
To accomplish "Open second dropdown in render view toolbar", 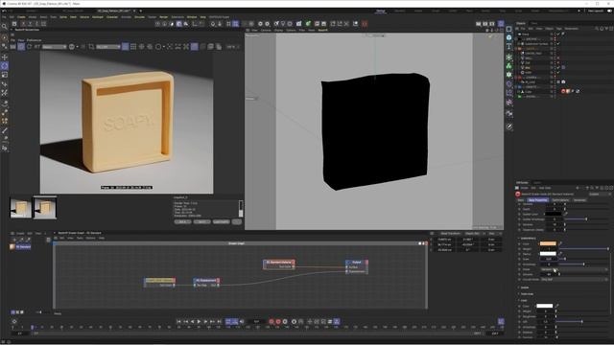I will tap(108, 47).
